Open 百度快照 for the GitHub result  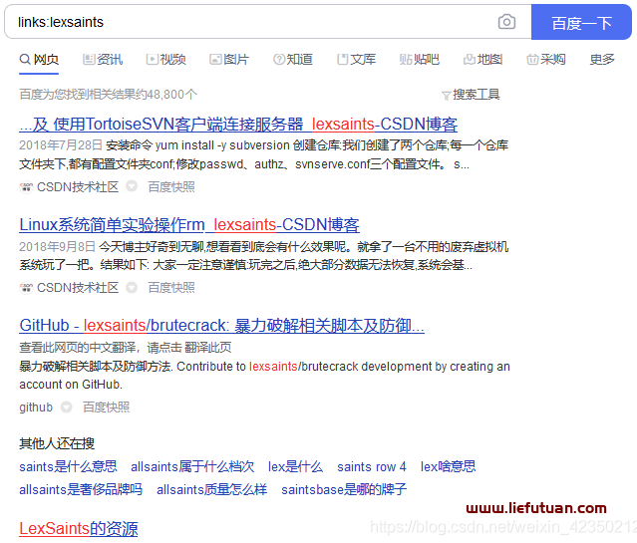click(x=106, y=407)
